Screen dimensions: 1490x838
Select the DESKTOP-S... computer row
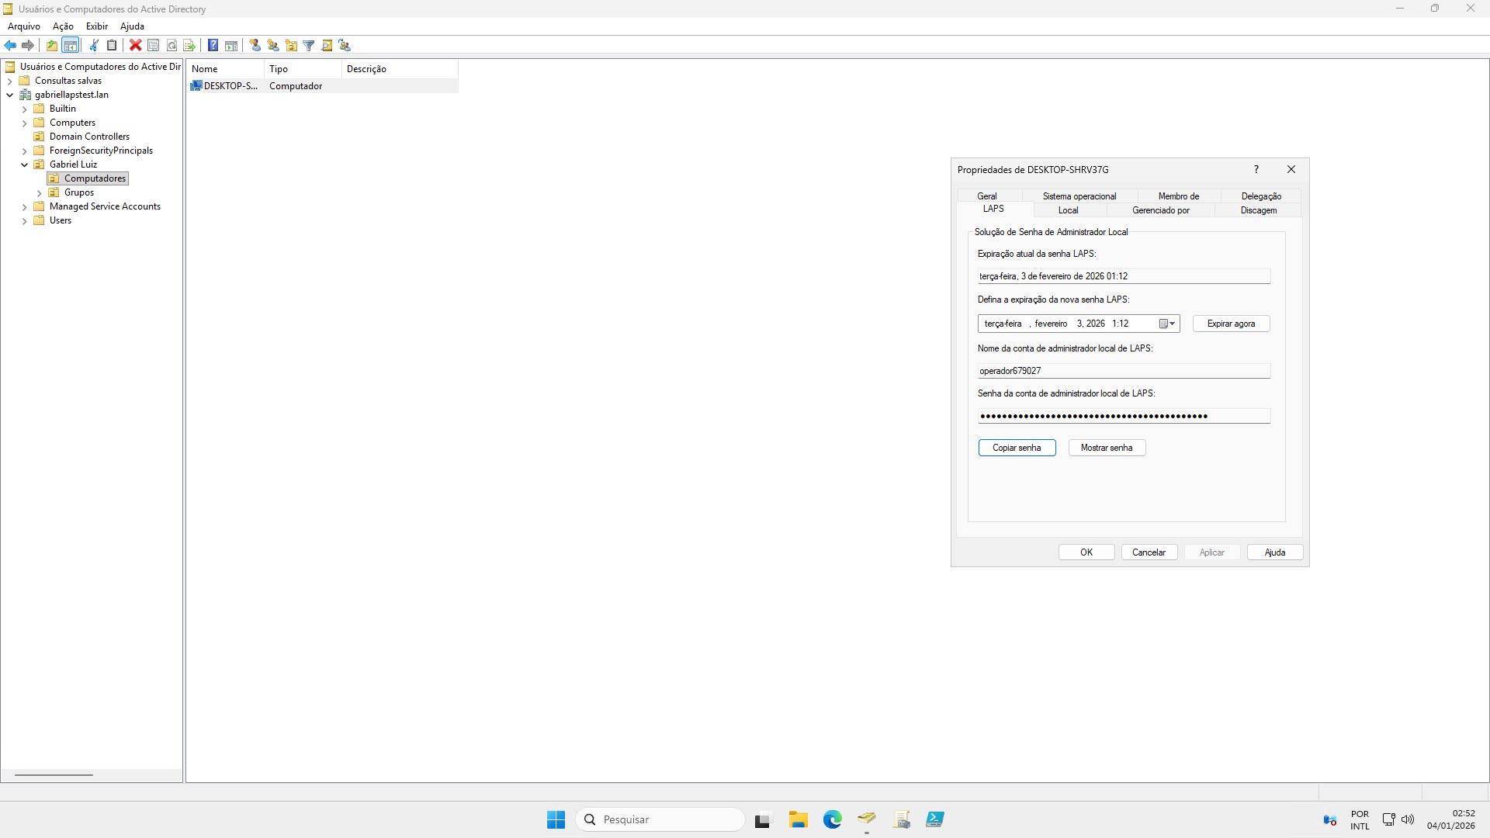[x=230, y=86]
